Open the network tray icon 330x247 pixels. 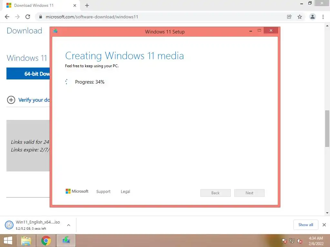[292, 241]
